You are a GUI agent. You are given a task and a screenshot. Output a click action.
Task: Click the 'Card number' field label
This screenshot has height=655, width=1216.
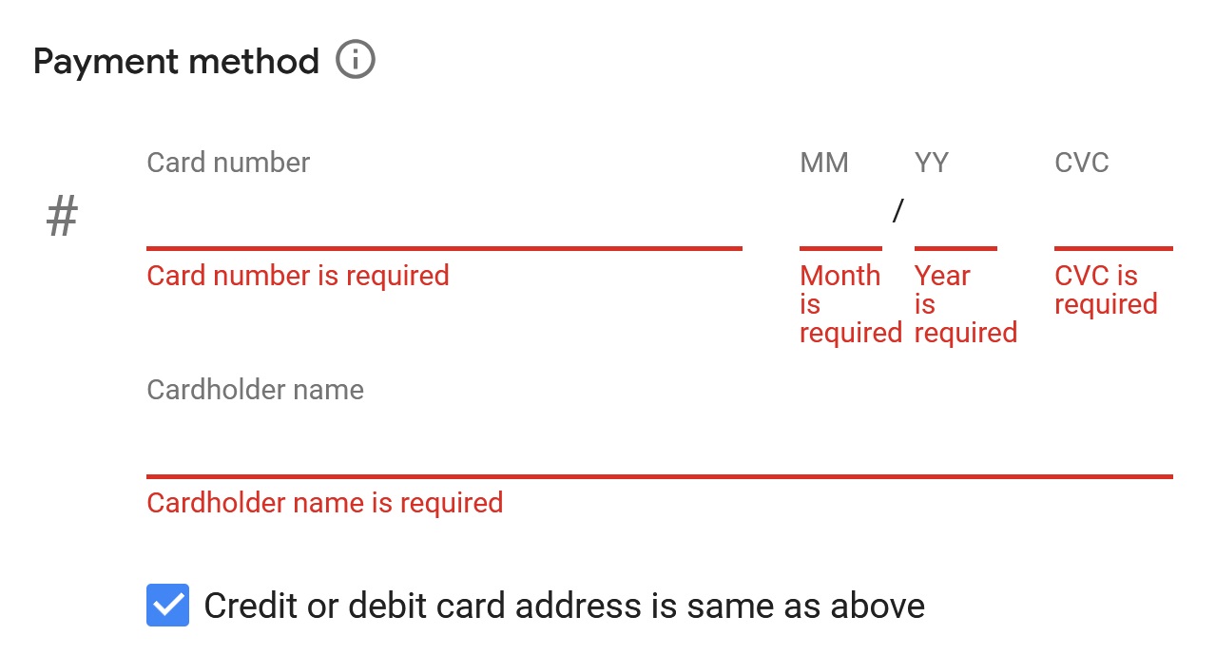point(228,163)
